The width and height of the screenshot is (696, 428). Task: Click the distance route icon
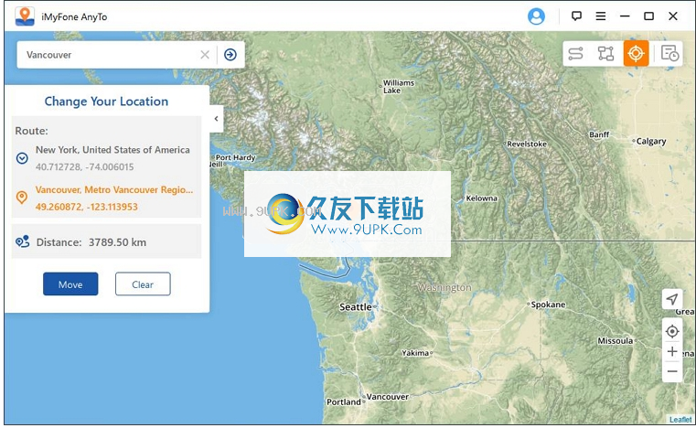point(22,241)
